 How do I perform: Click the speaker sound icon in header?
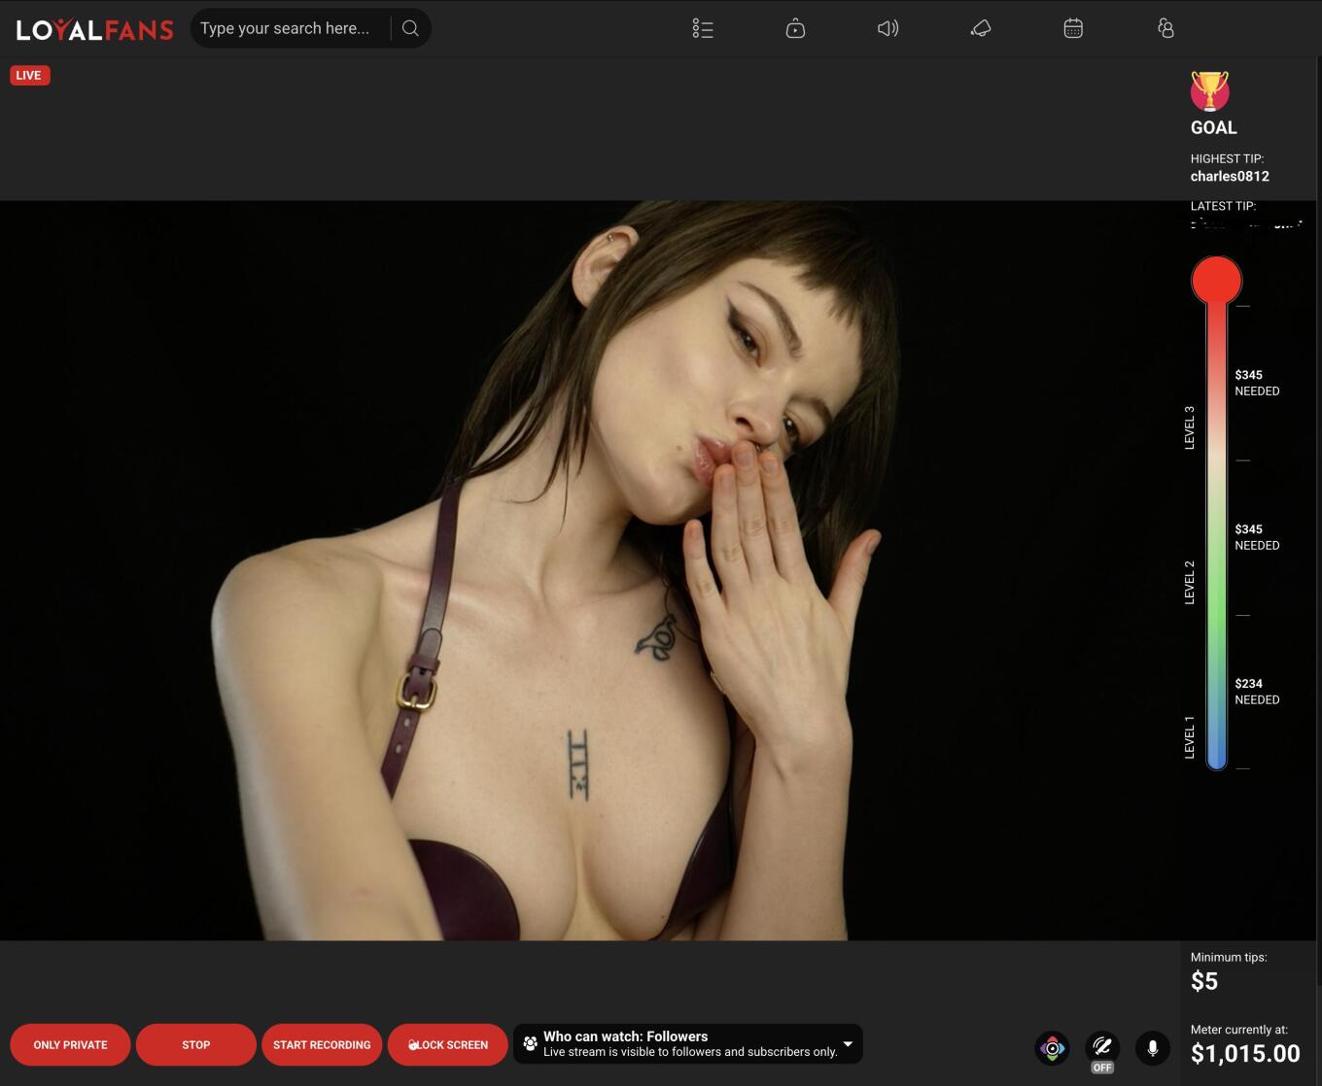[887, 29]
